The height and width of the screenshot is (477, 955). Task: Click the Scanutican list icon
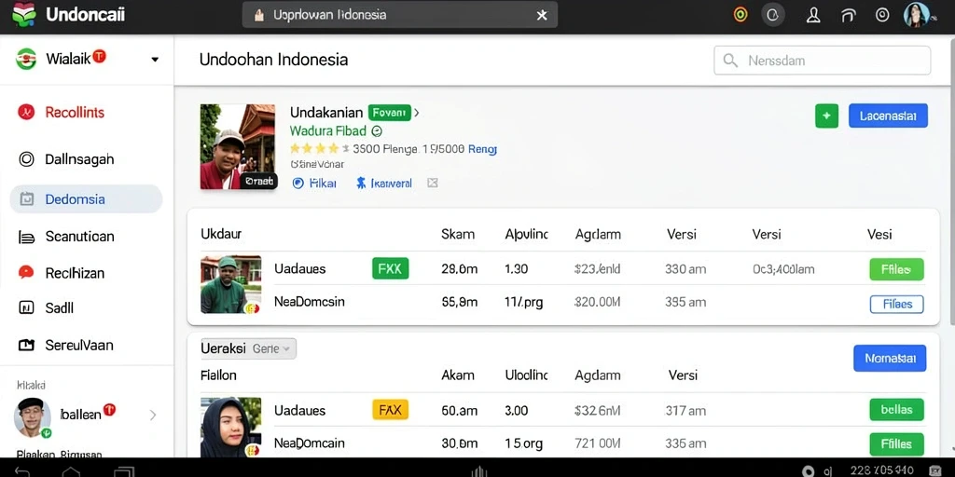coord(26,238)
